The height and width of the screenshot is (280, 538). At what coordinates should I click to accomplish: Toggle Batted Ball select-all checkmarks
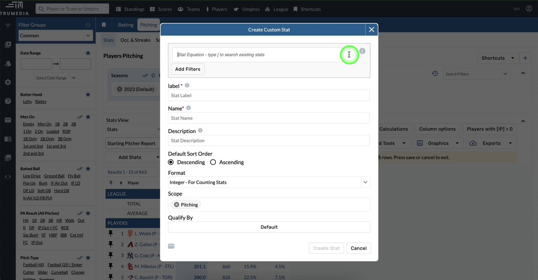pyautogui.click(x=80, y=168)
